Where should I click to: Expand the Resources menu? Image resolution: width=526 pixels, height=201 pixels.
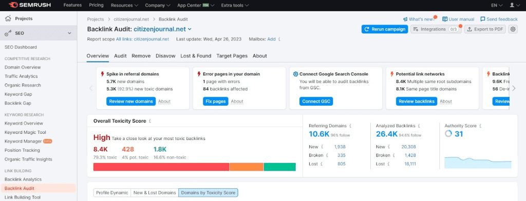coord(124,5)
